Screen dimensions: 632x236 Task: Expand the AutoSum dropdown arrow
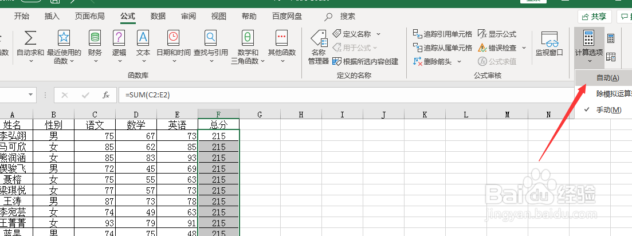point(30,61)
